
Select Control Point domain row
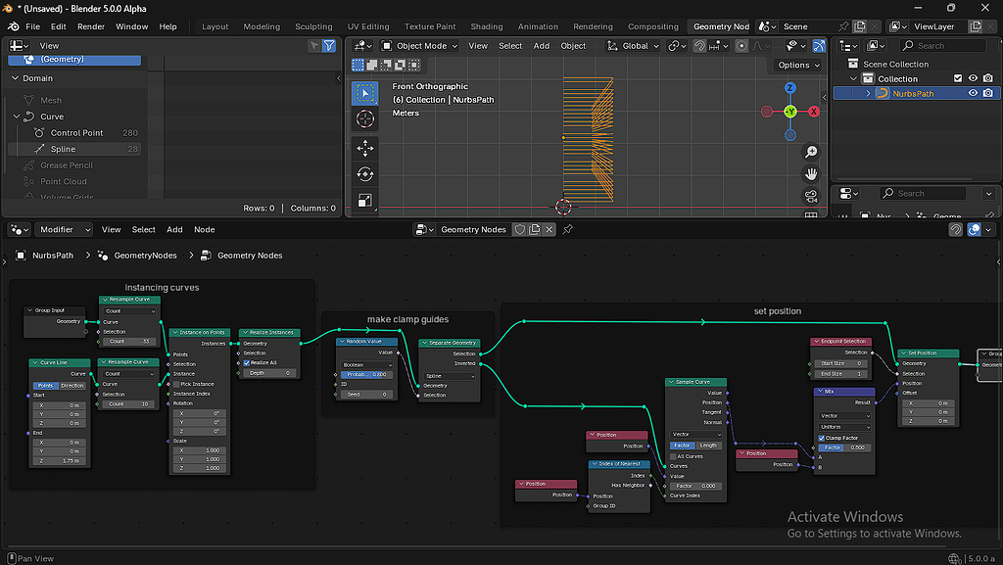[x=74, y=132]
